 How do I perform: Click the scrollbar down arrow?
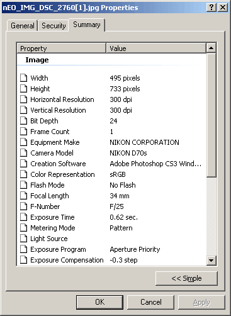(211, 261)
